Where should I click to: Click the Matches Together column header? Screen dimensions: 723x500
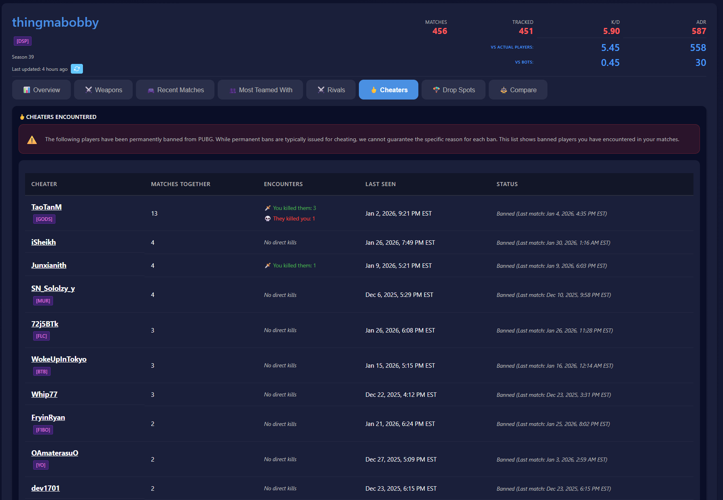180,184
